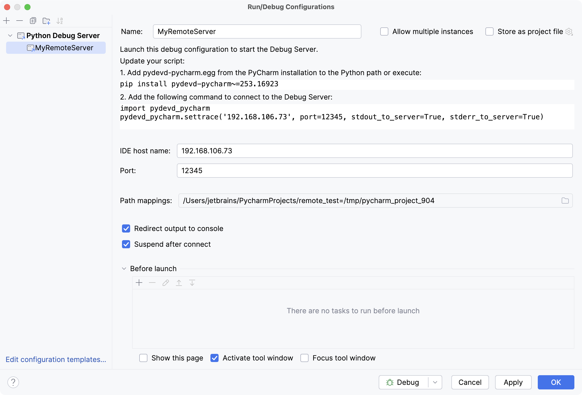Add a new run configuration
Screen dimensions: 582x395
coord(7,21)
